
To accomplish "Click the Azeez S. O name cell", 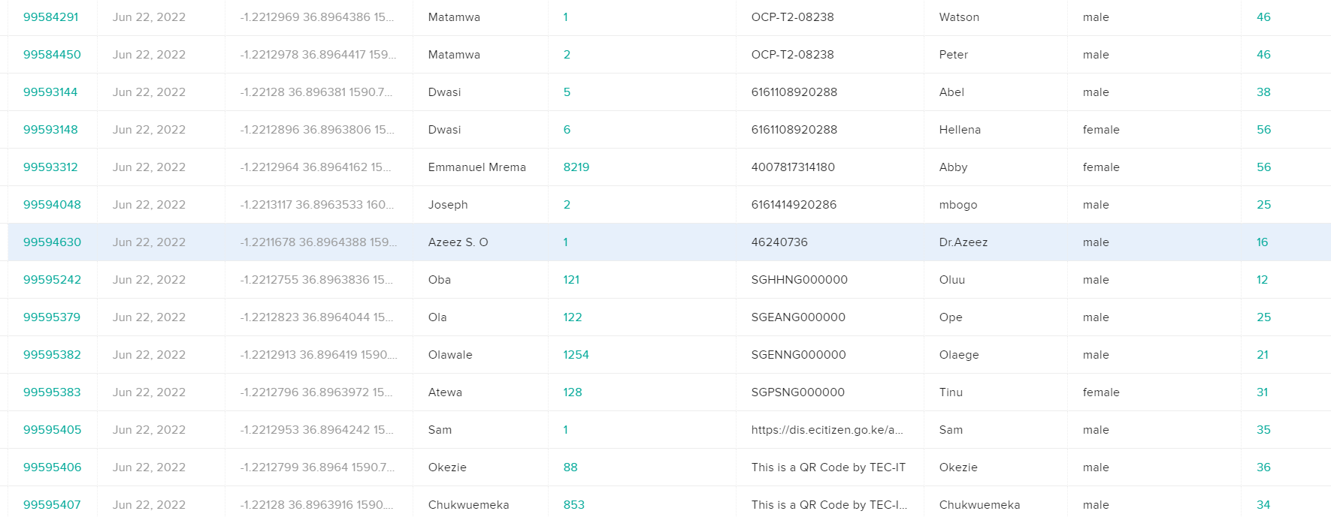I will point(458,242).
